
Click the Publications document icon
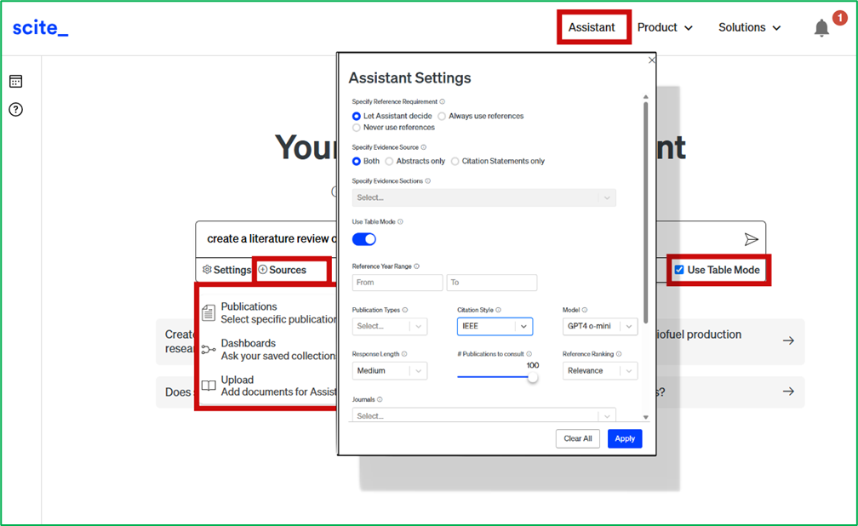[209, 313]
